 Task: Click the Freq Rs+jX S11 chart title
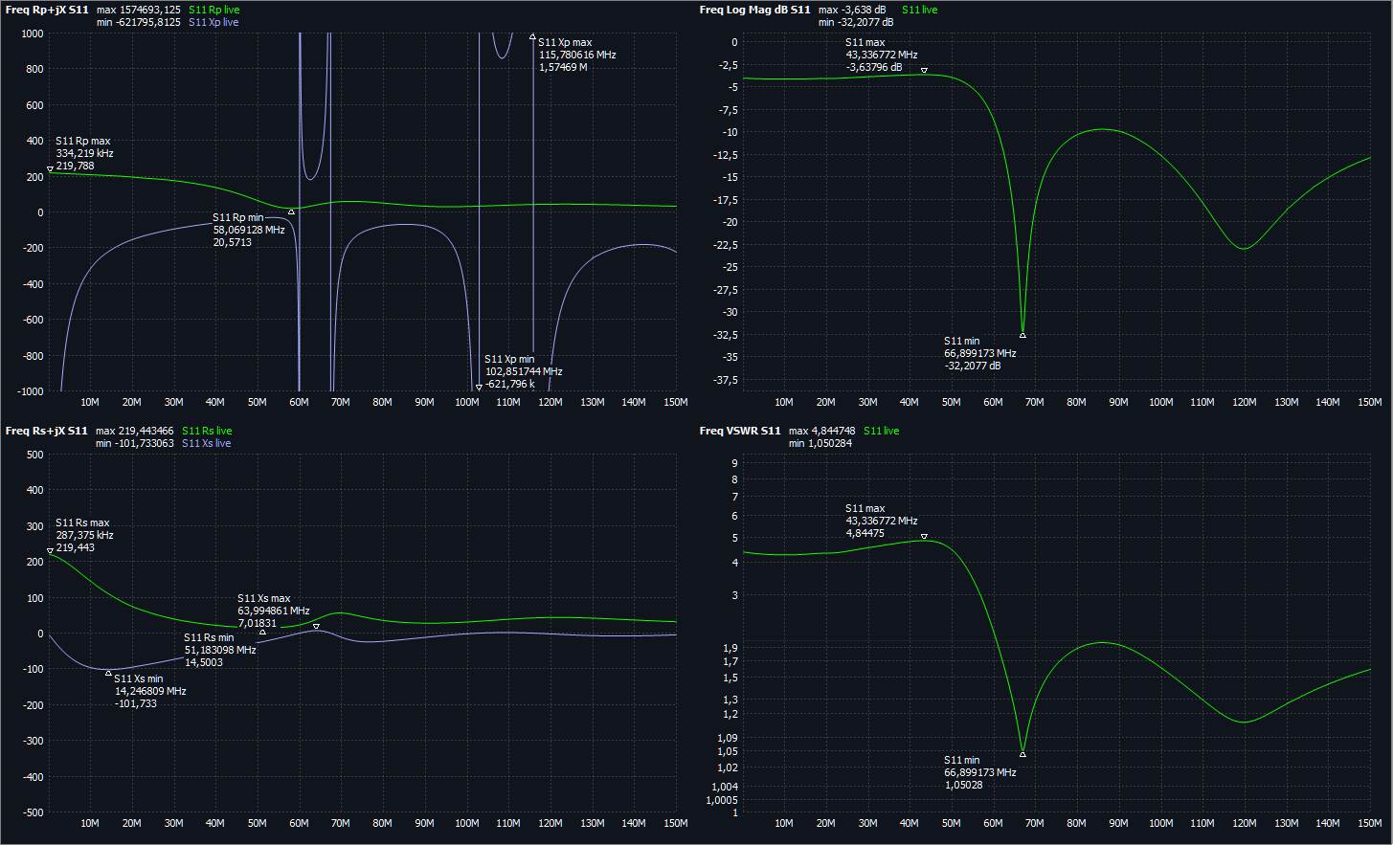tap(46, 431)
